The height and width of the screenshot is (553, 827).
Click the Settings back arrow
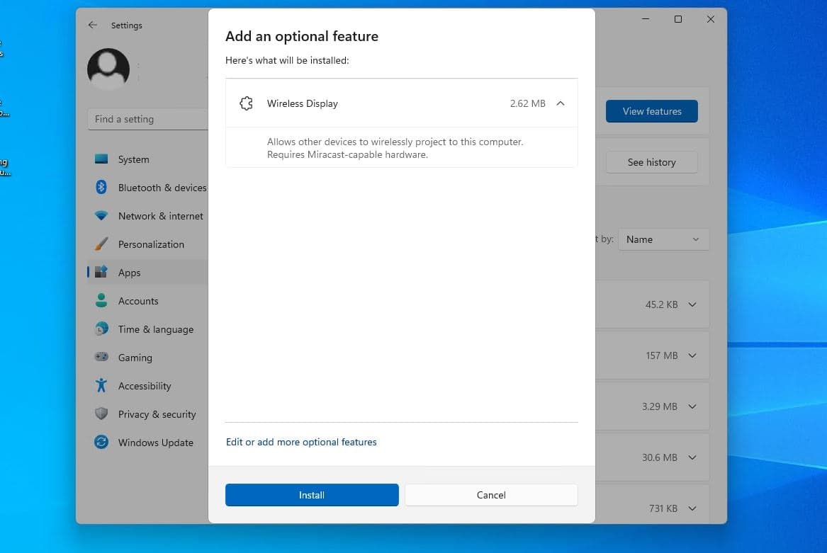(93, 25)
